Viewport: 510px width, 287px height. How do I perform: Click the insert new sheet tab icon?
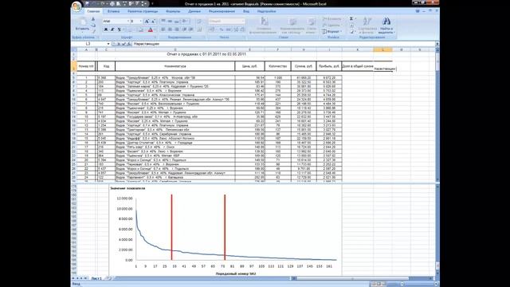pyautogui.click(x=109, y=278)
